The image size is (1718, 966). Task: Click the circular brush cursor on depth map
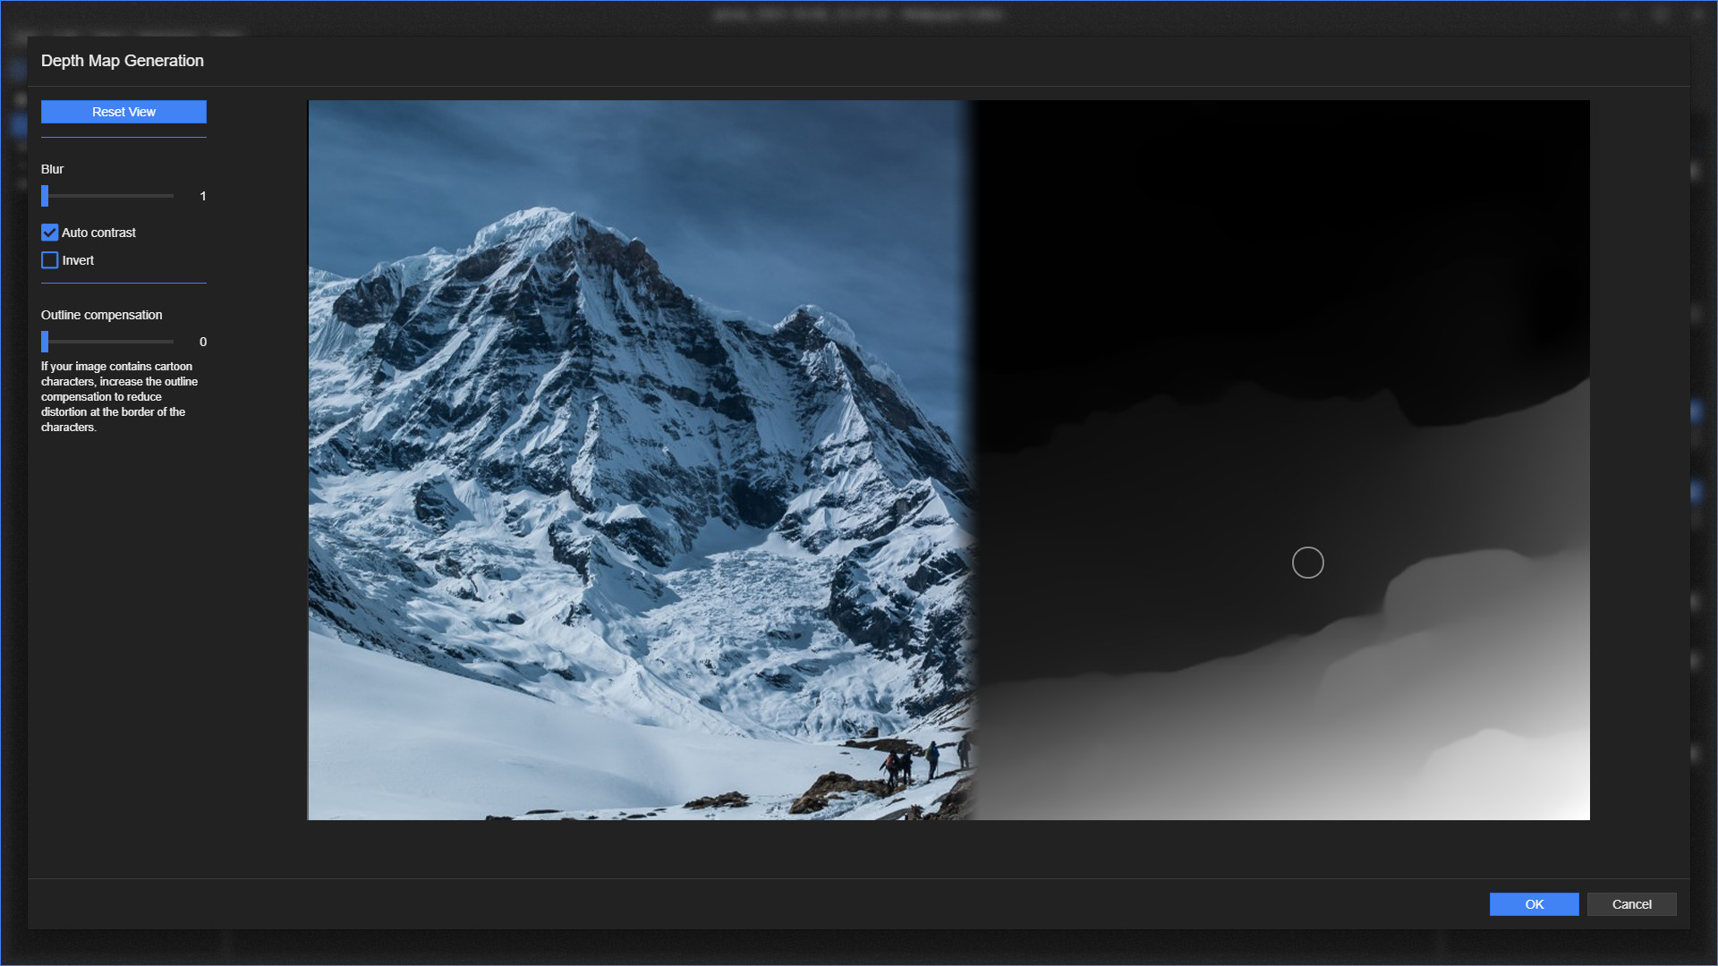pos(1306,562)
